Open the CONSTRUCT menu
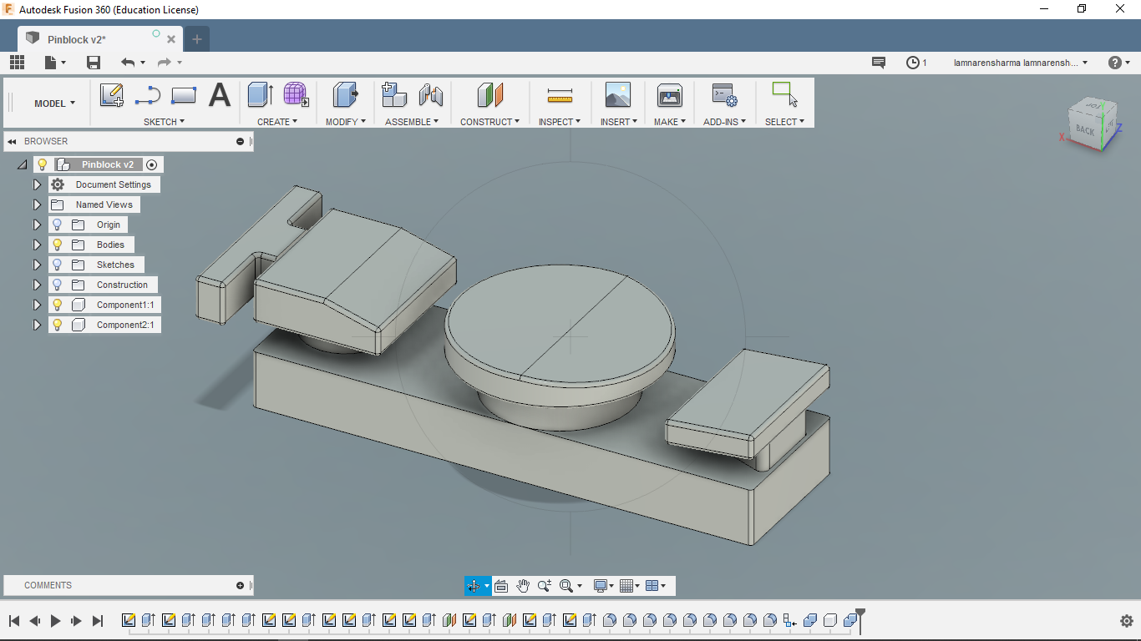The image size is (1141, 641). (489, 122)
